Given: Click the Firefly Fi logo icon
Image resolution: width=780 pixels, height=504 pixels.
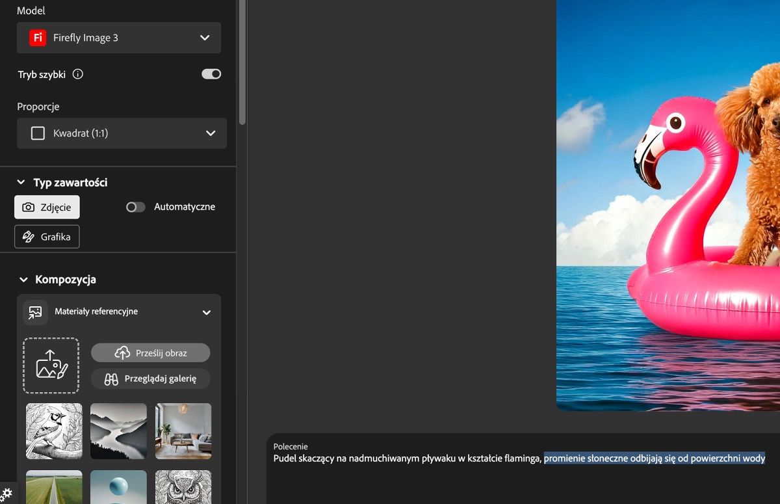Looking at the screenshot, I should coord(38,38).
